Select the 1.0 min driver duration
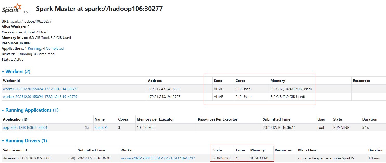Viewport: 386px width, 163px height. (374, 158)
